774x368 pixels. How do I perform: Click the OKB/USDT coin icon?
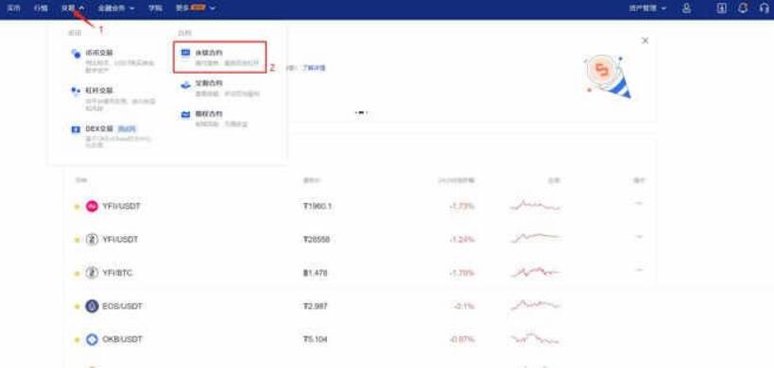coord(92,340)
